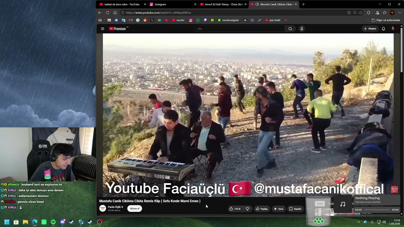Image resolution: width=404 pixels, height=227 pixels.
Task: Add this page to favorites with the star
Action: point(361,13)
